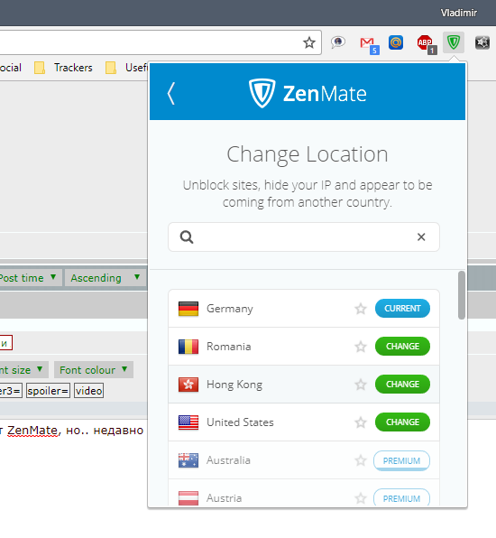Favorite Germany with its star
This screenshot has height=538, width=496.
click(x=361, y=309)
